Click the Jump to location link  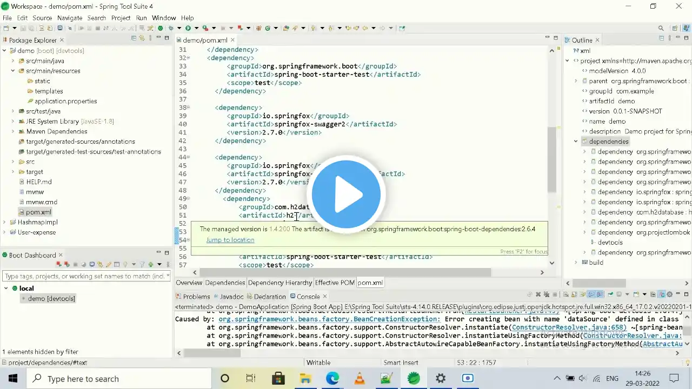coord(230,240)
